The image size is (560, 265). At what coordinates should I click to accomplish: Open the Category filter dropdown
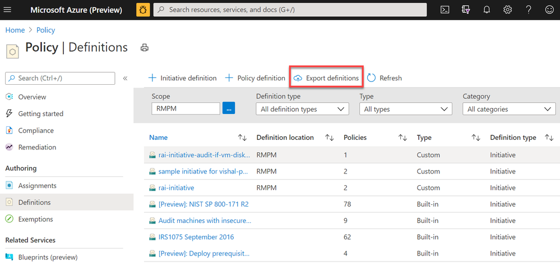click(509, 109)
